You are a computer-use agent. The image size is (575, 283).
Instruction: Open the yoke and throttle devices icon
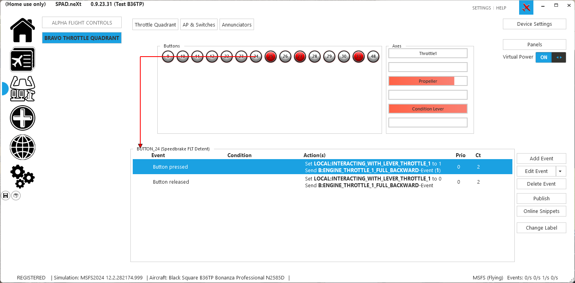click(x=23, y=89)
